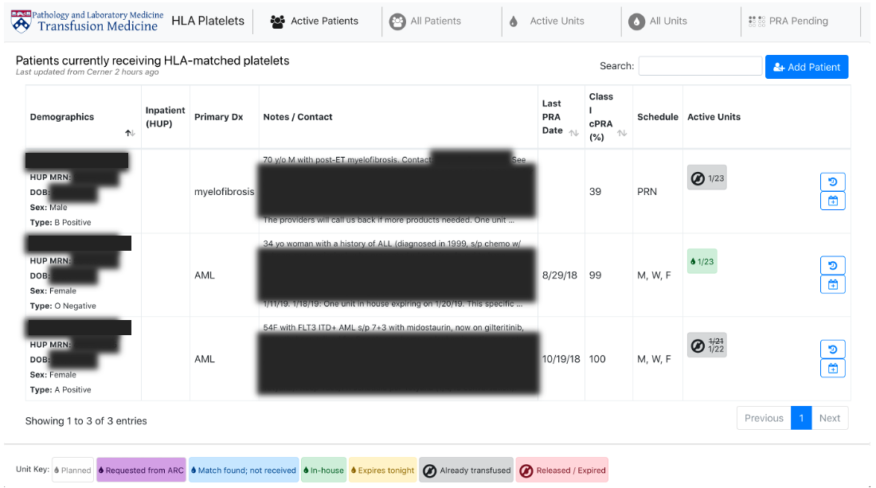Focus the Search input field
This screenshot has width=876, height=488.
tap(700, 66)
